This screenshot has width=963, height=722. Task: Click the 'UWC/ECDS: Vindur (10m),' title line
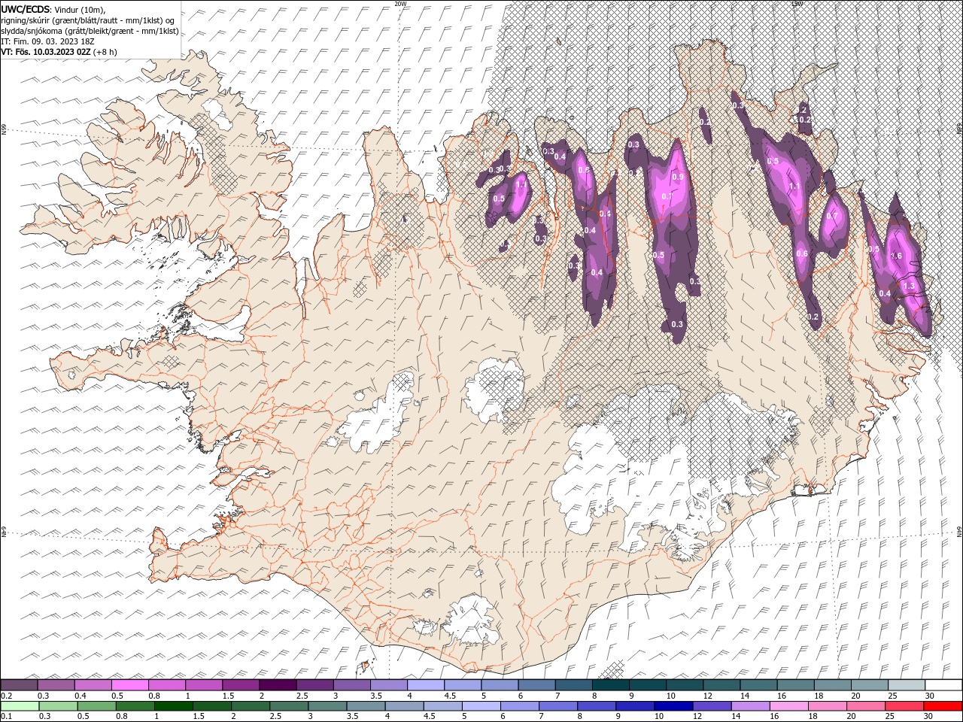(x=53, y=9)
